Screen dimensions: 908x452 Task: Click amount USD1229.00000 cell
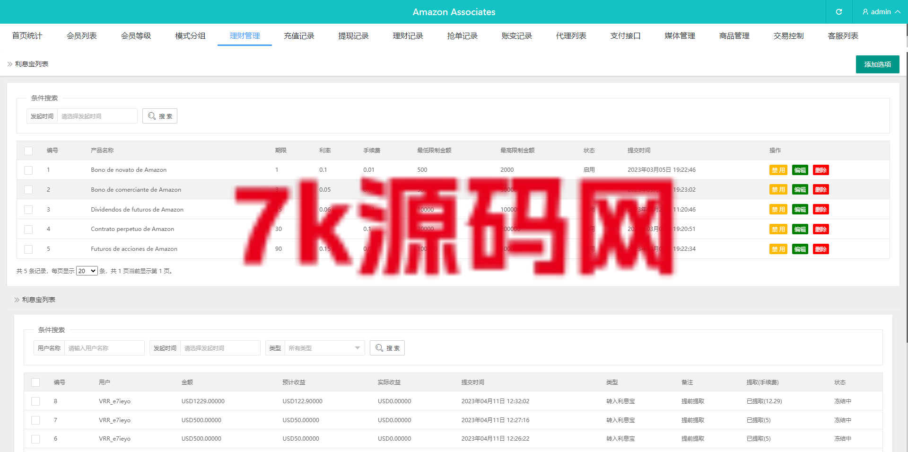(x=203, y=401)
